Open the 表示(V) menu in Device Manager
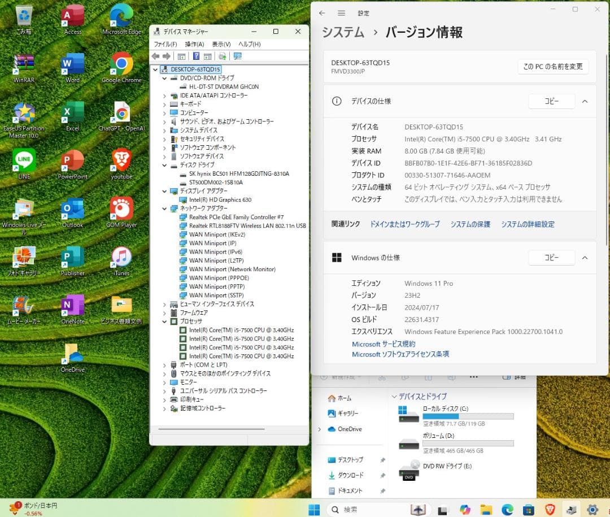Image resolution: width=610 pixels, height=517 pixels. [x=220, y=44]
